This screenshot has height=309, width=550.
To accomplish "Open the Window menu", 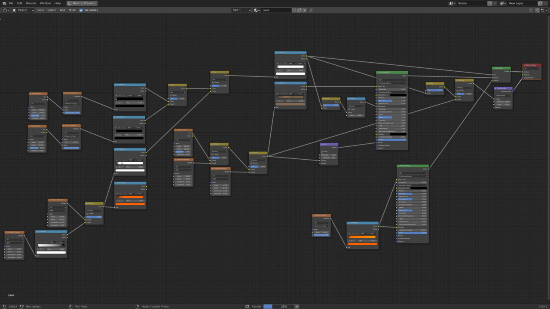I will (45, 3).
